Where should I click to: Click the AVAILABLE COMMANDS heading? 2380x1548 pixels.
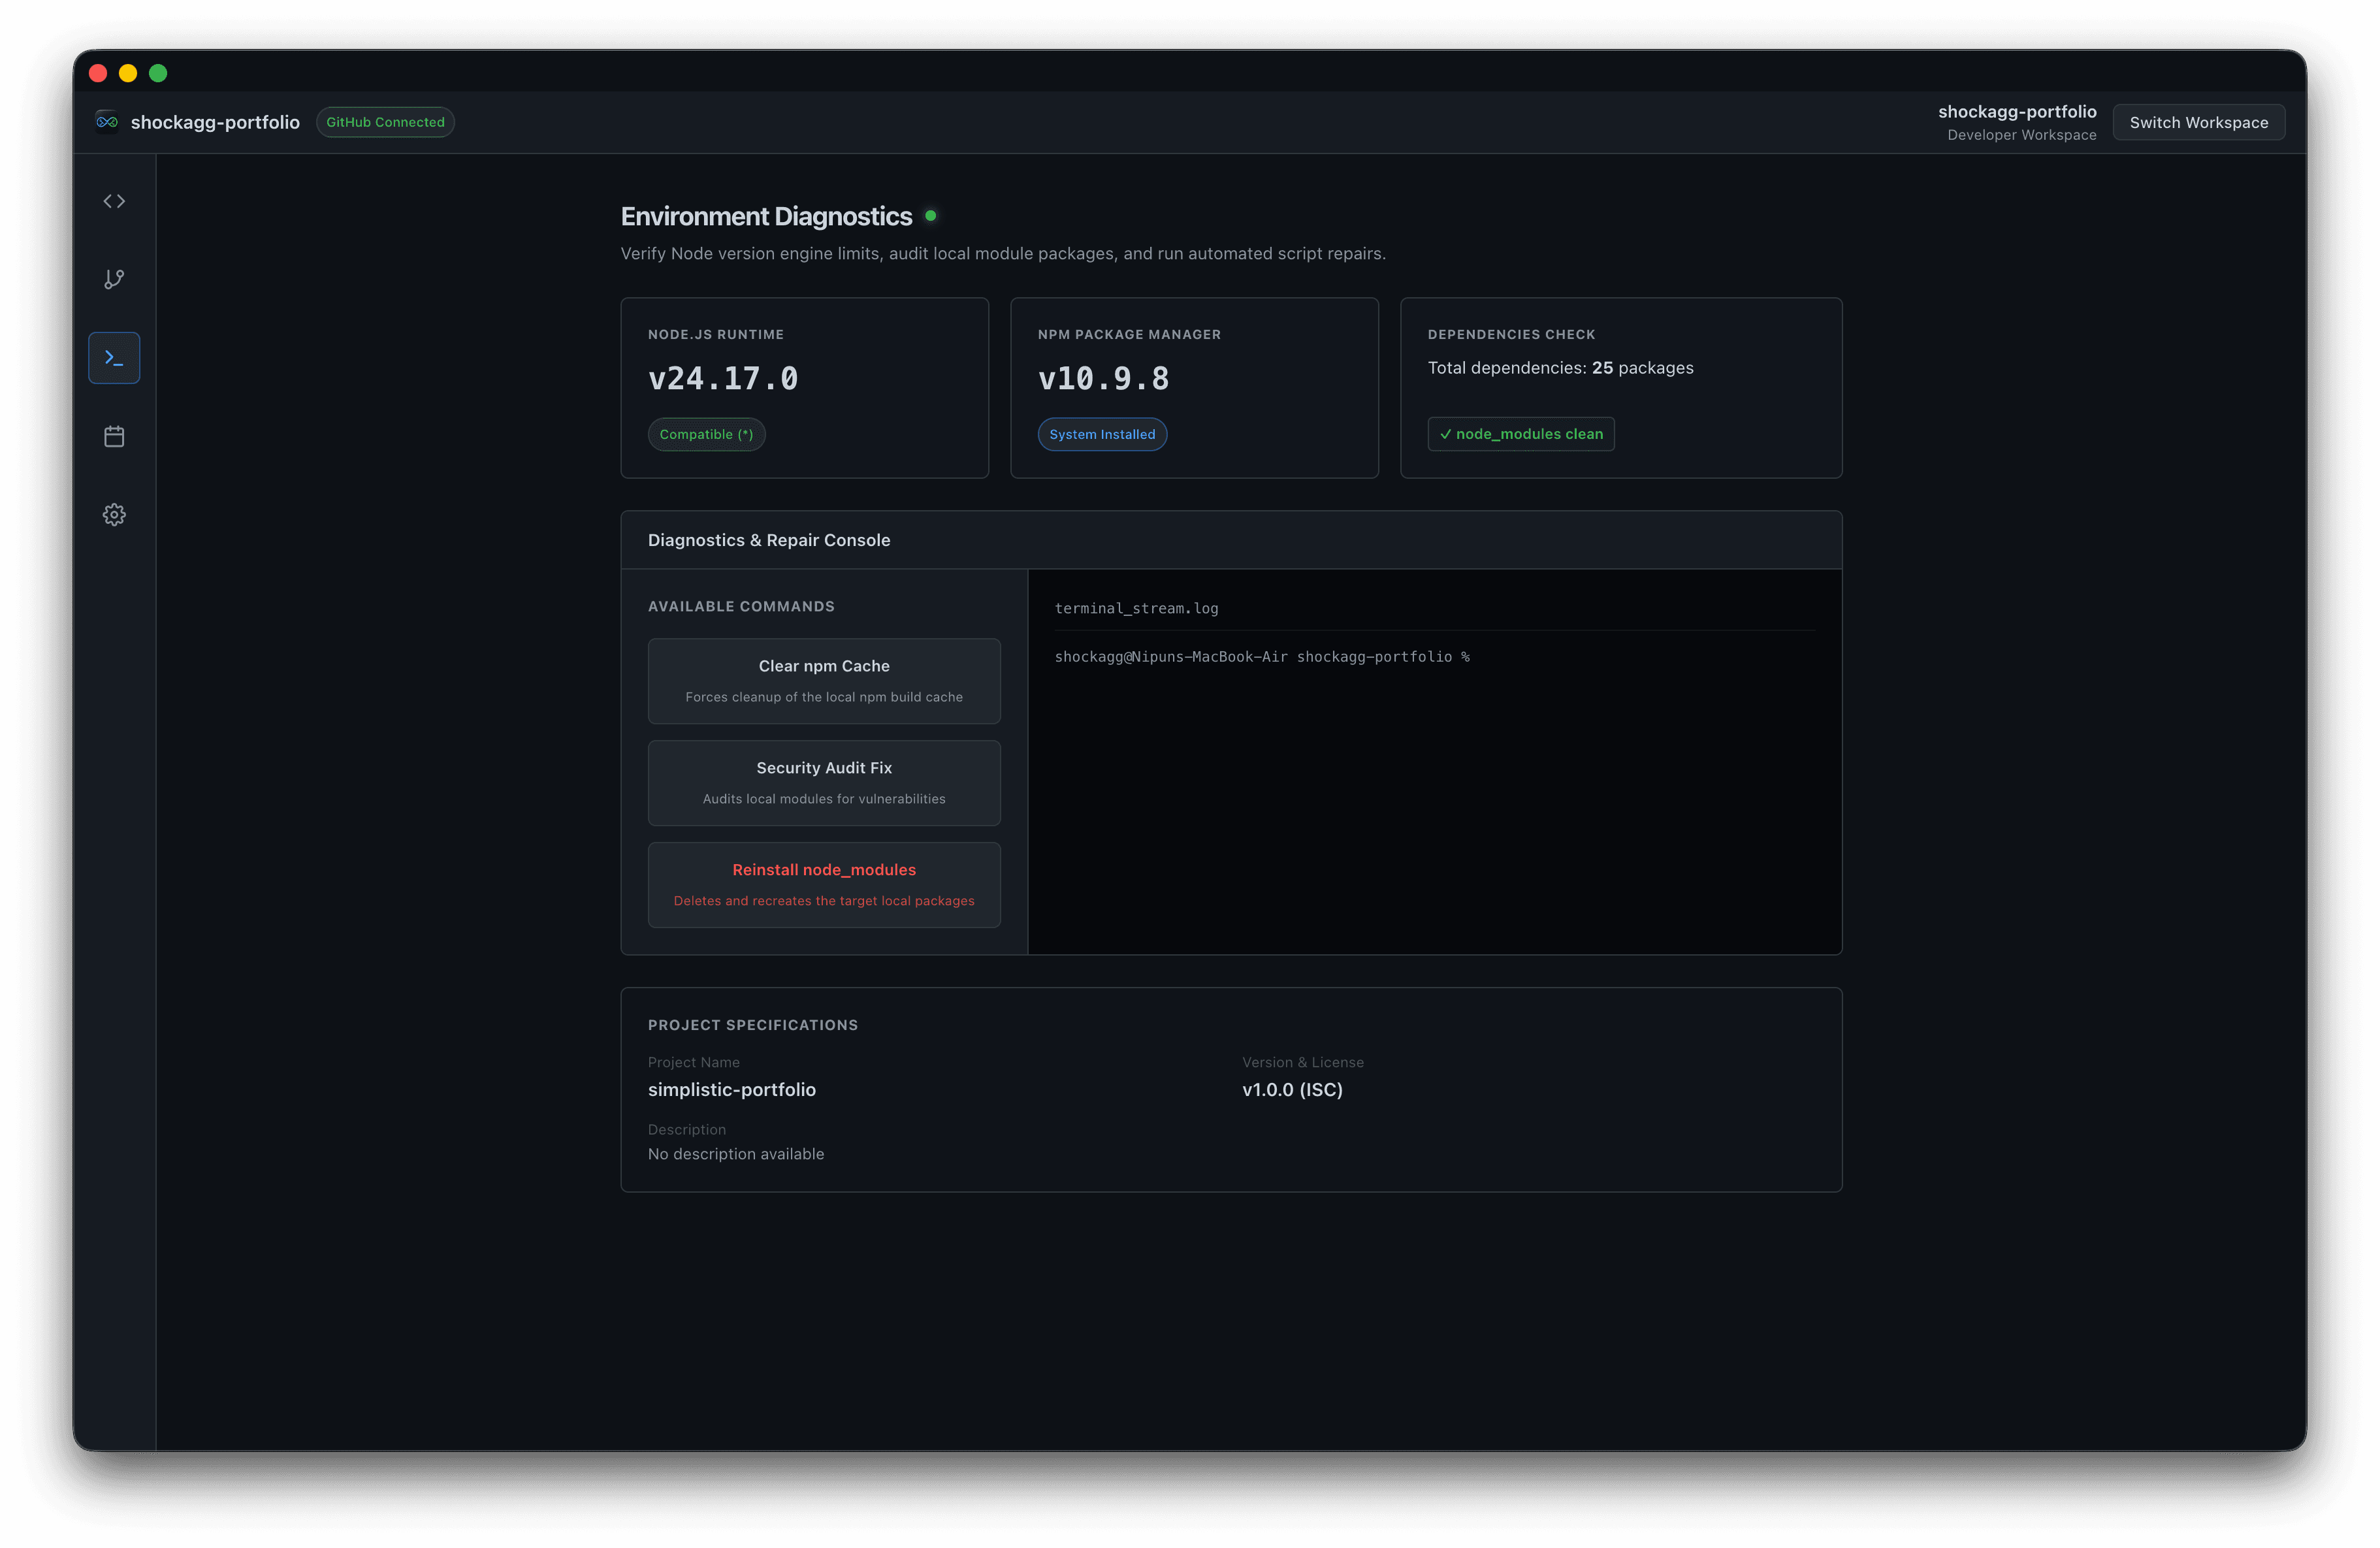click(741, 606)
